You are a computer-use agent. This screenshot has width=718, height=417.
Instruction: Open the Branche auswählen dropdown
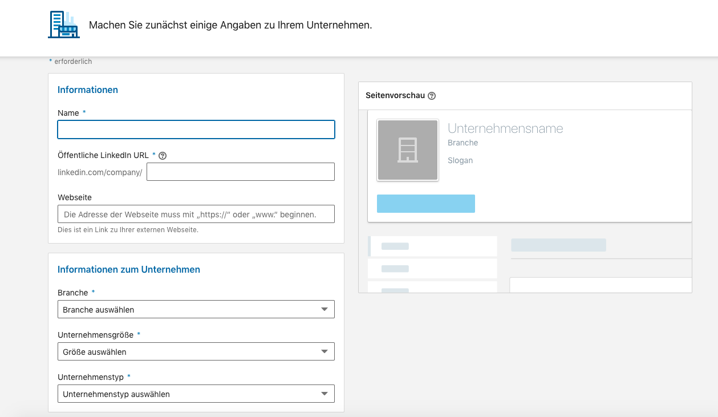(196, 309)
